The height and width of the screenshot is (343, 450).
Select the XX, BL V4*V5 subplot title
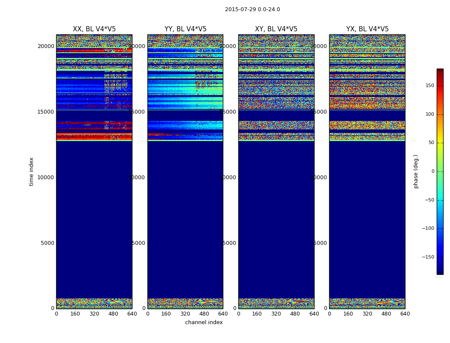point(94,29)
